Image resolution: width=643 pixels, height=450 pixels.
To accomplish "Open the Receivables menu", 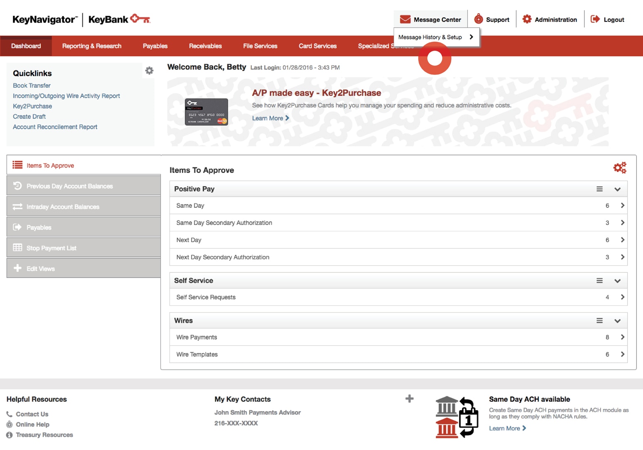I will pyautogui.click(x=205, y=46).
